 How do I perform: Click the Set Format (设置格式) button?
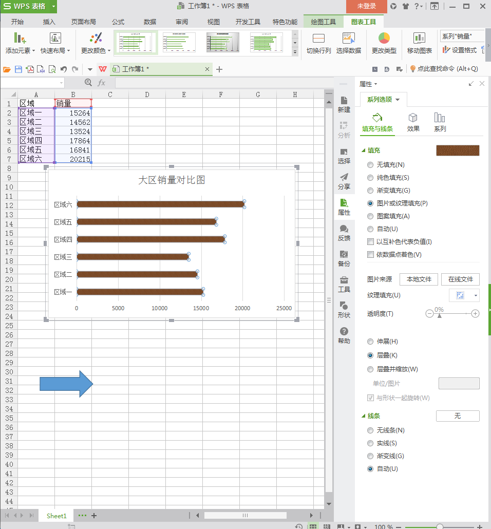point(460,50)
